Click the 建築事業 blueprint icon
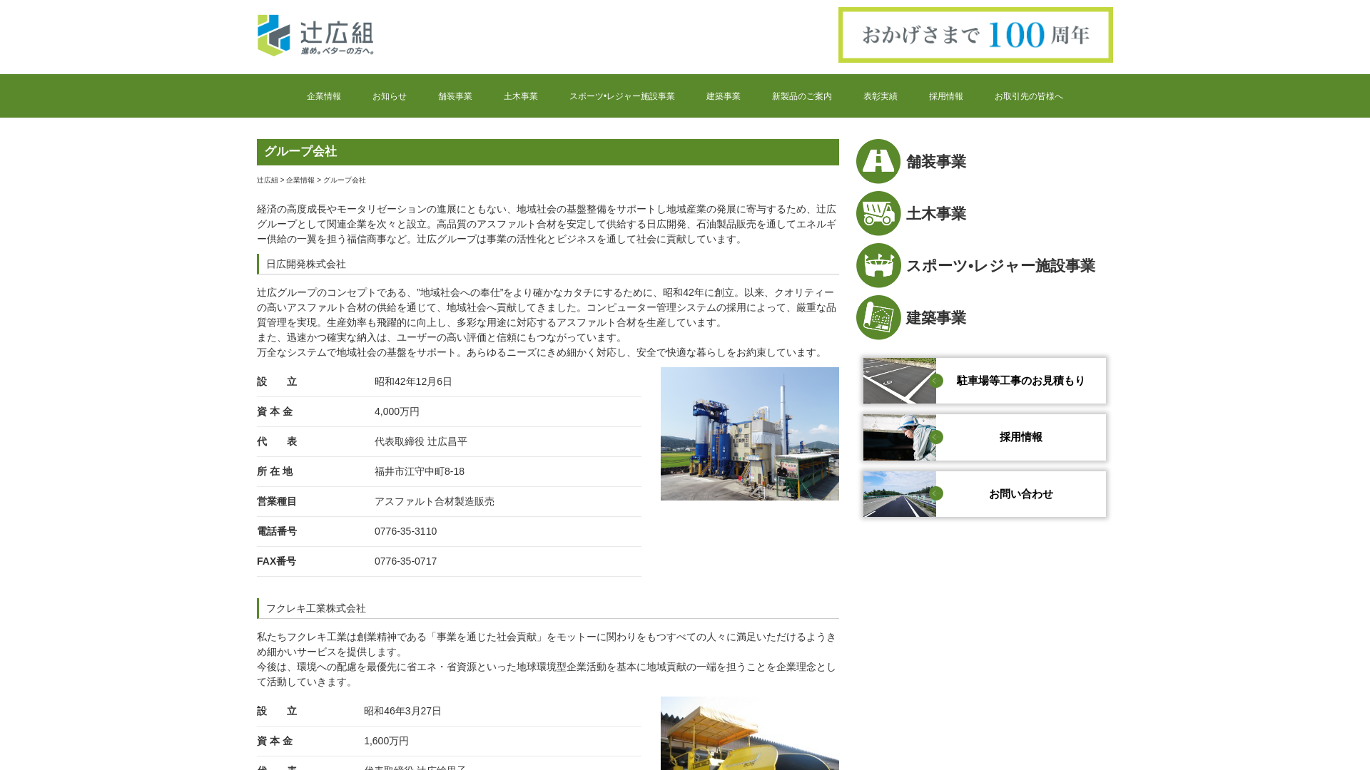Image resolution: width=1370 pixels, height=770 pixels. [x=878, y=317]
